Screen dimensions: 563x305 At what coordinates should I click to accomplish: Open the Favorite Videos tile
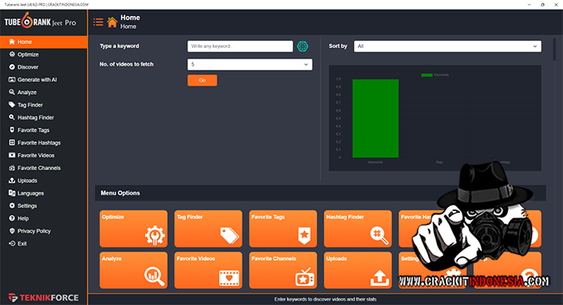point(208,270)
